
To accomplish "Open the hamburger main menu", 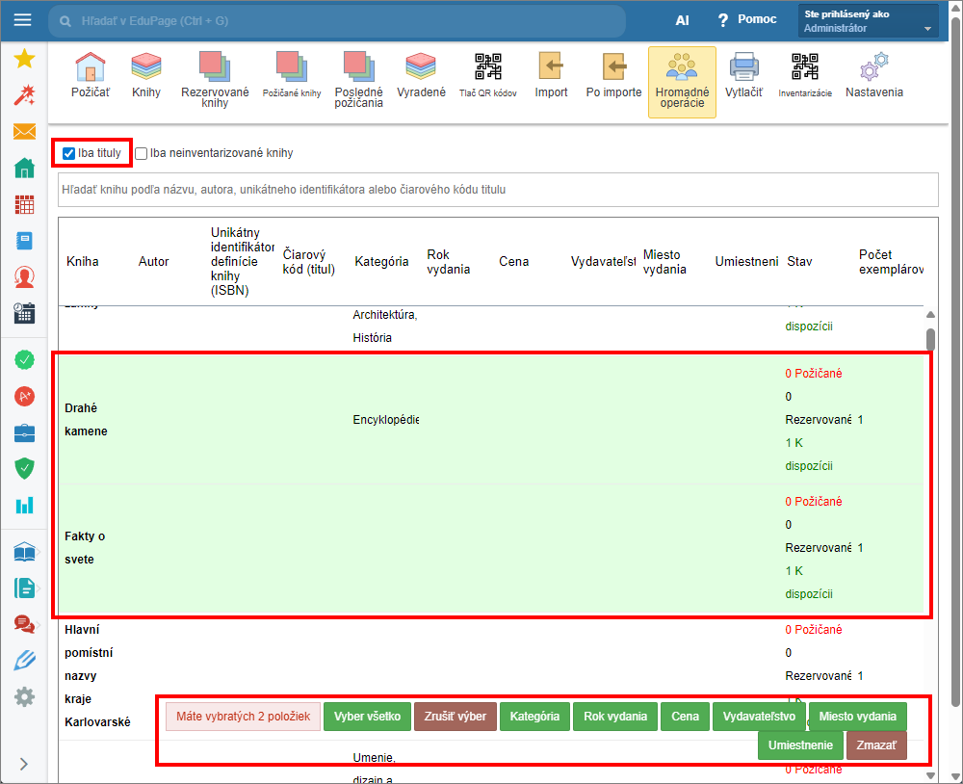I will (x=23, y=20).
